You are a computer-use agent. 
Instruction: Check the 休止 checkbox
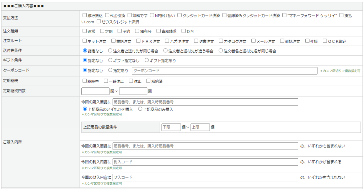tap(131, 81)
